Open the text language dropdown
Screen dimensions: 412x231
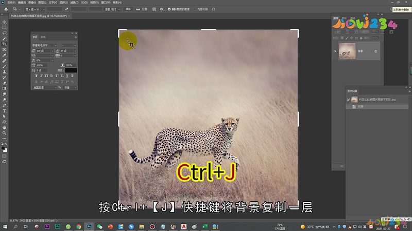(x=44, y=88)
